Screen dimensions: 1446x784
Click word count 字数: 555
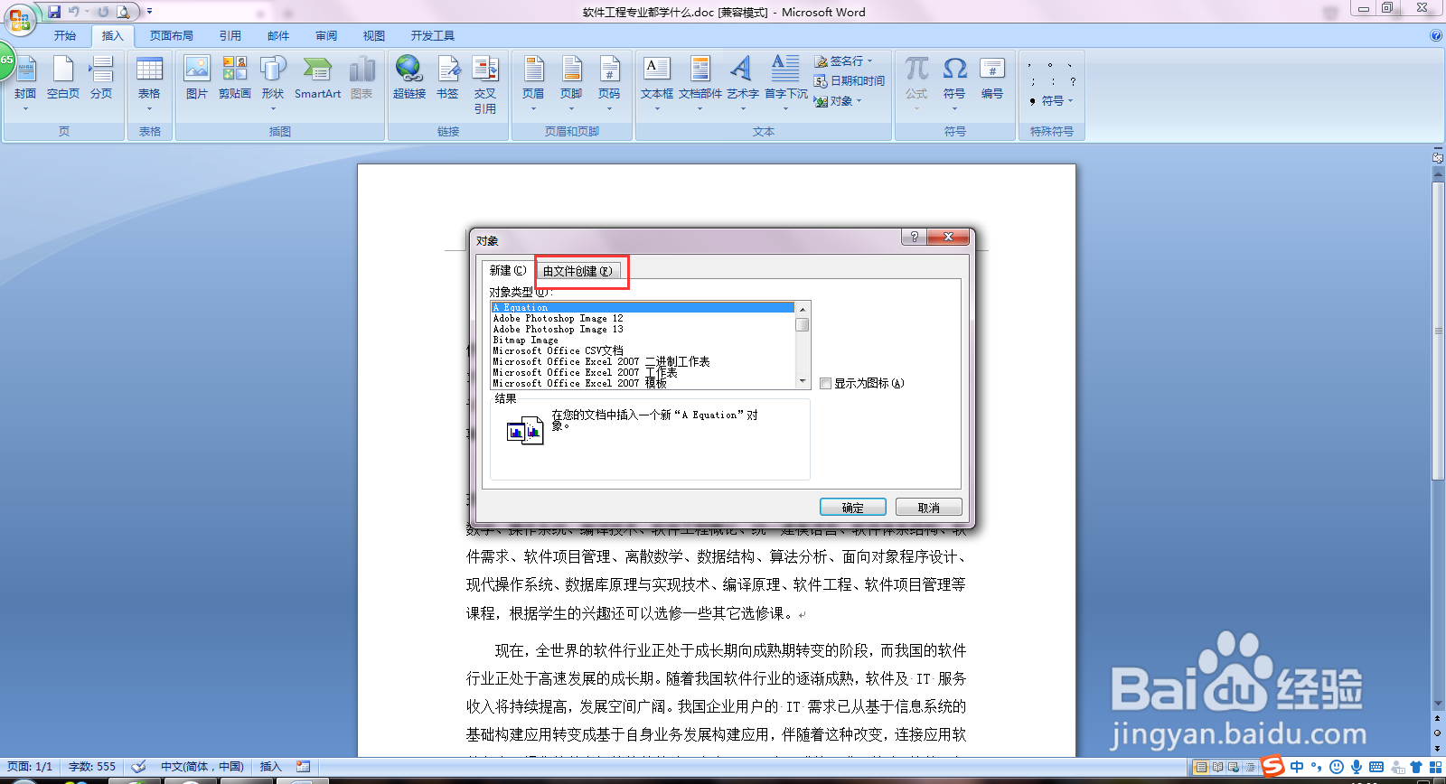click(x=92, y=767)
